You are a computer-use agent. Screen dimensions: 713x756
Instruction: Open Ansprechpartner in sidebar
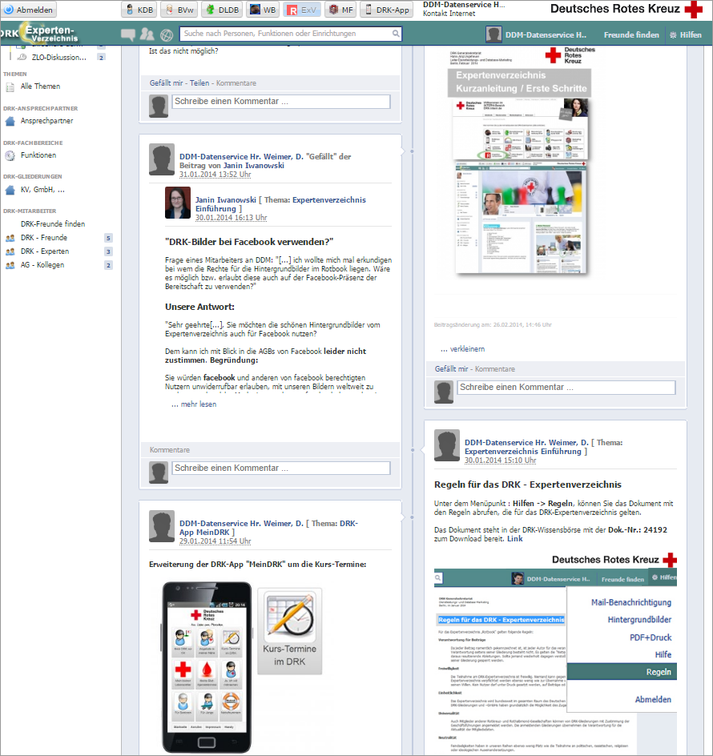click(46, 121)
